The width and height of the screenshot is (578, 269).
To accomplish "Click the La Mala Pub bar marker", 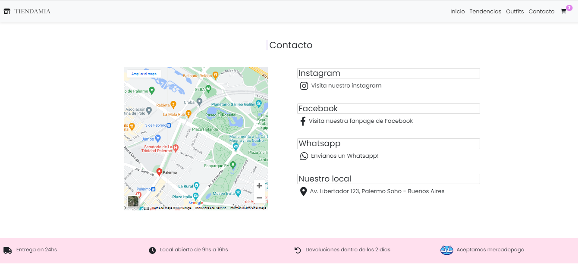I will 188,113.
